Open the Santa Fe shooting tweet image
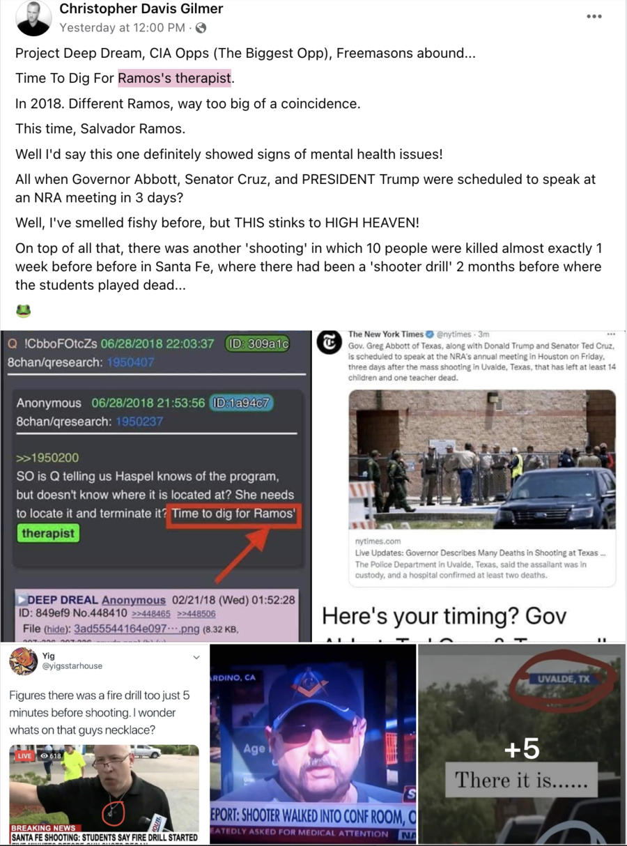This screenshot has height=846, width=627. 104,744
